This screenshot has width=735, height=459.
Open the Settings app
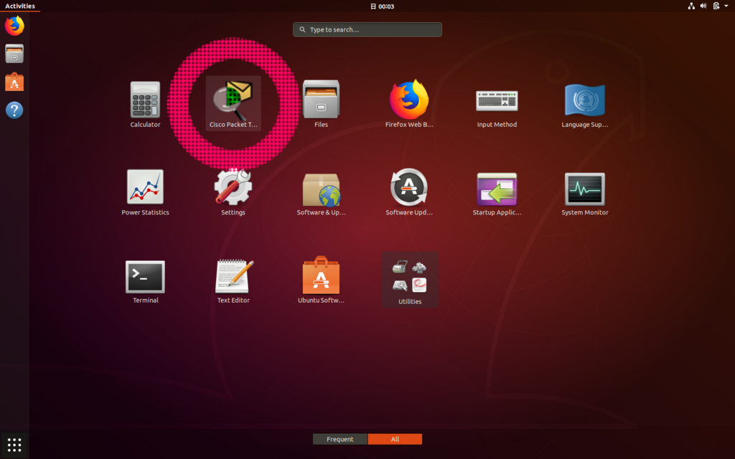(233, 191)
